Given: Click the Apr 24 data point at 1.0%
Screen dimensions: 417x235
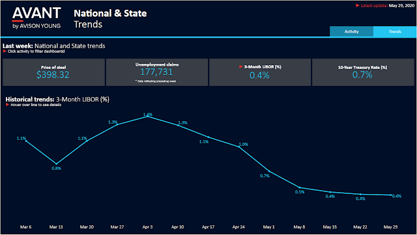Looking at the screenshot, I should click(x=239, y=146).
